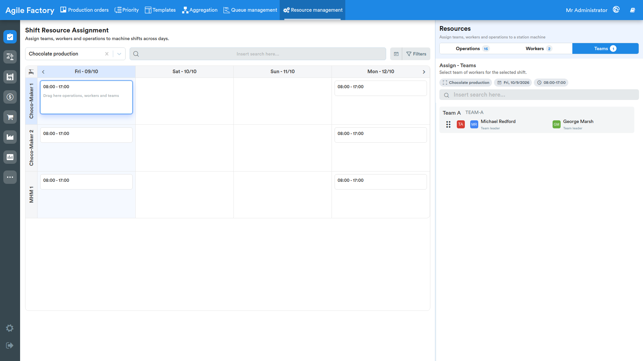Switch to the Workers tab
Screen dimensions: 643x361
click(539, 48)
